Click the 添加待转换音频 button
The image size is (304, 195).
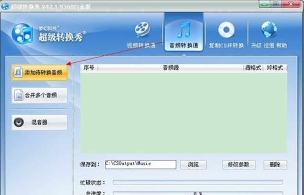(x=39, y=72)
